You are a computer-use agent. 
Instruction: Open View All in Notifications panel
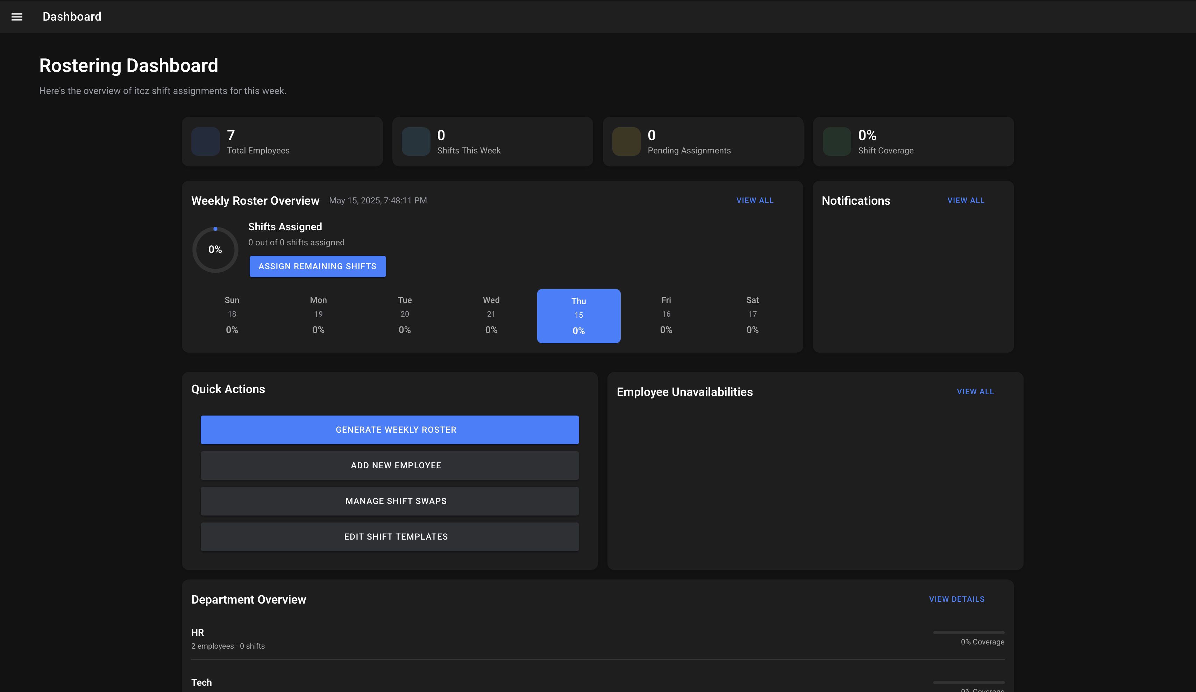coord(966,201)
